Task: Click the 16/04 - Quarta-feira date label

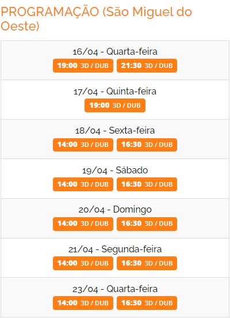Action: (115, 51)
